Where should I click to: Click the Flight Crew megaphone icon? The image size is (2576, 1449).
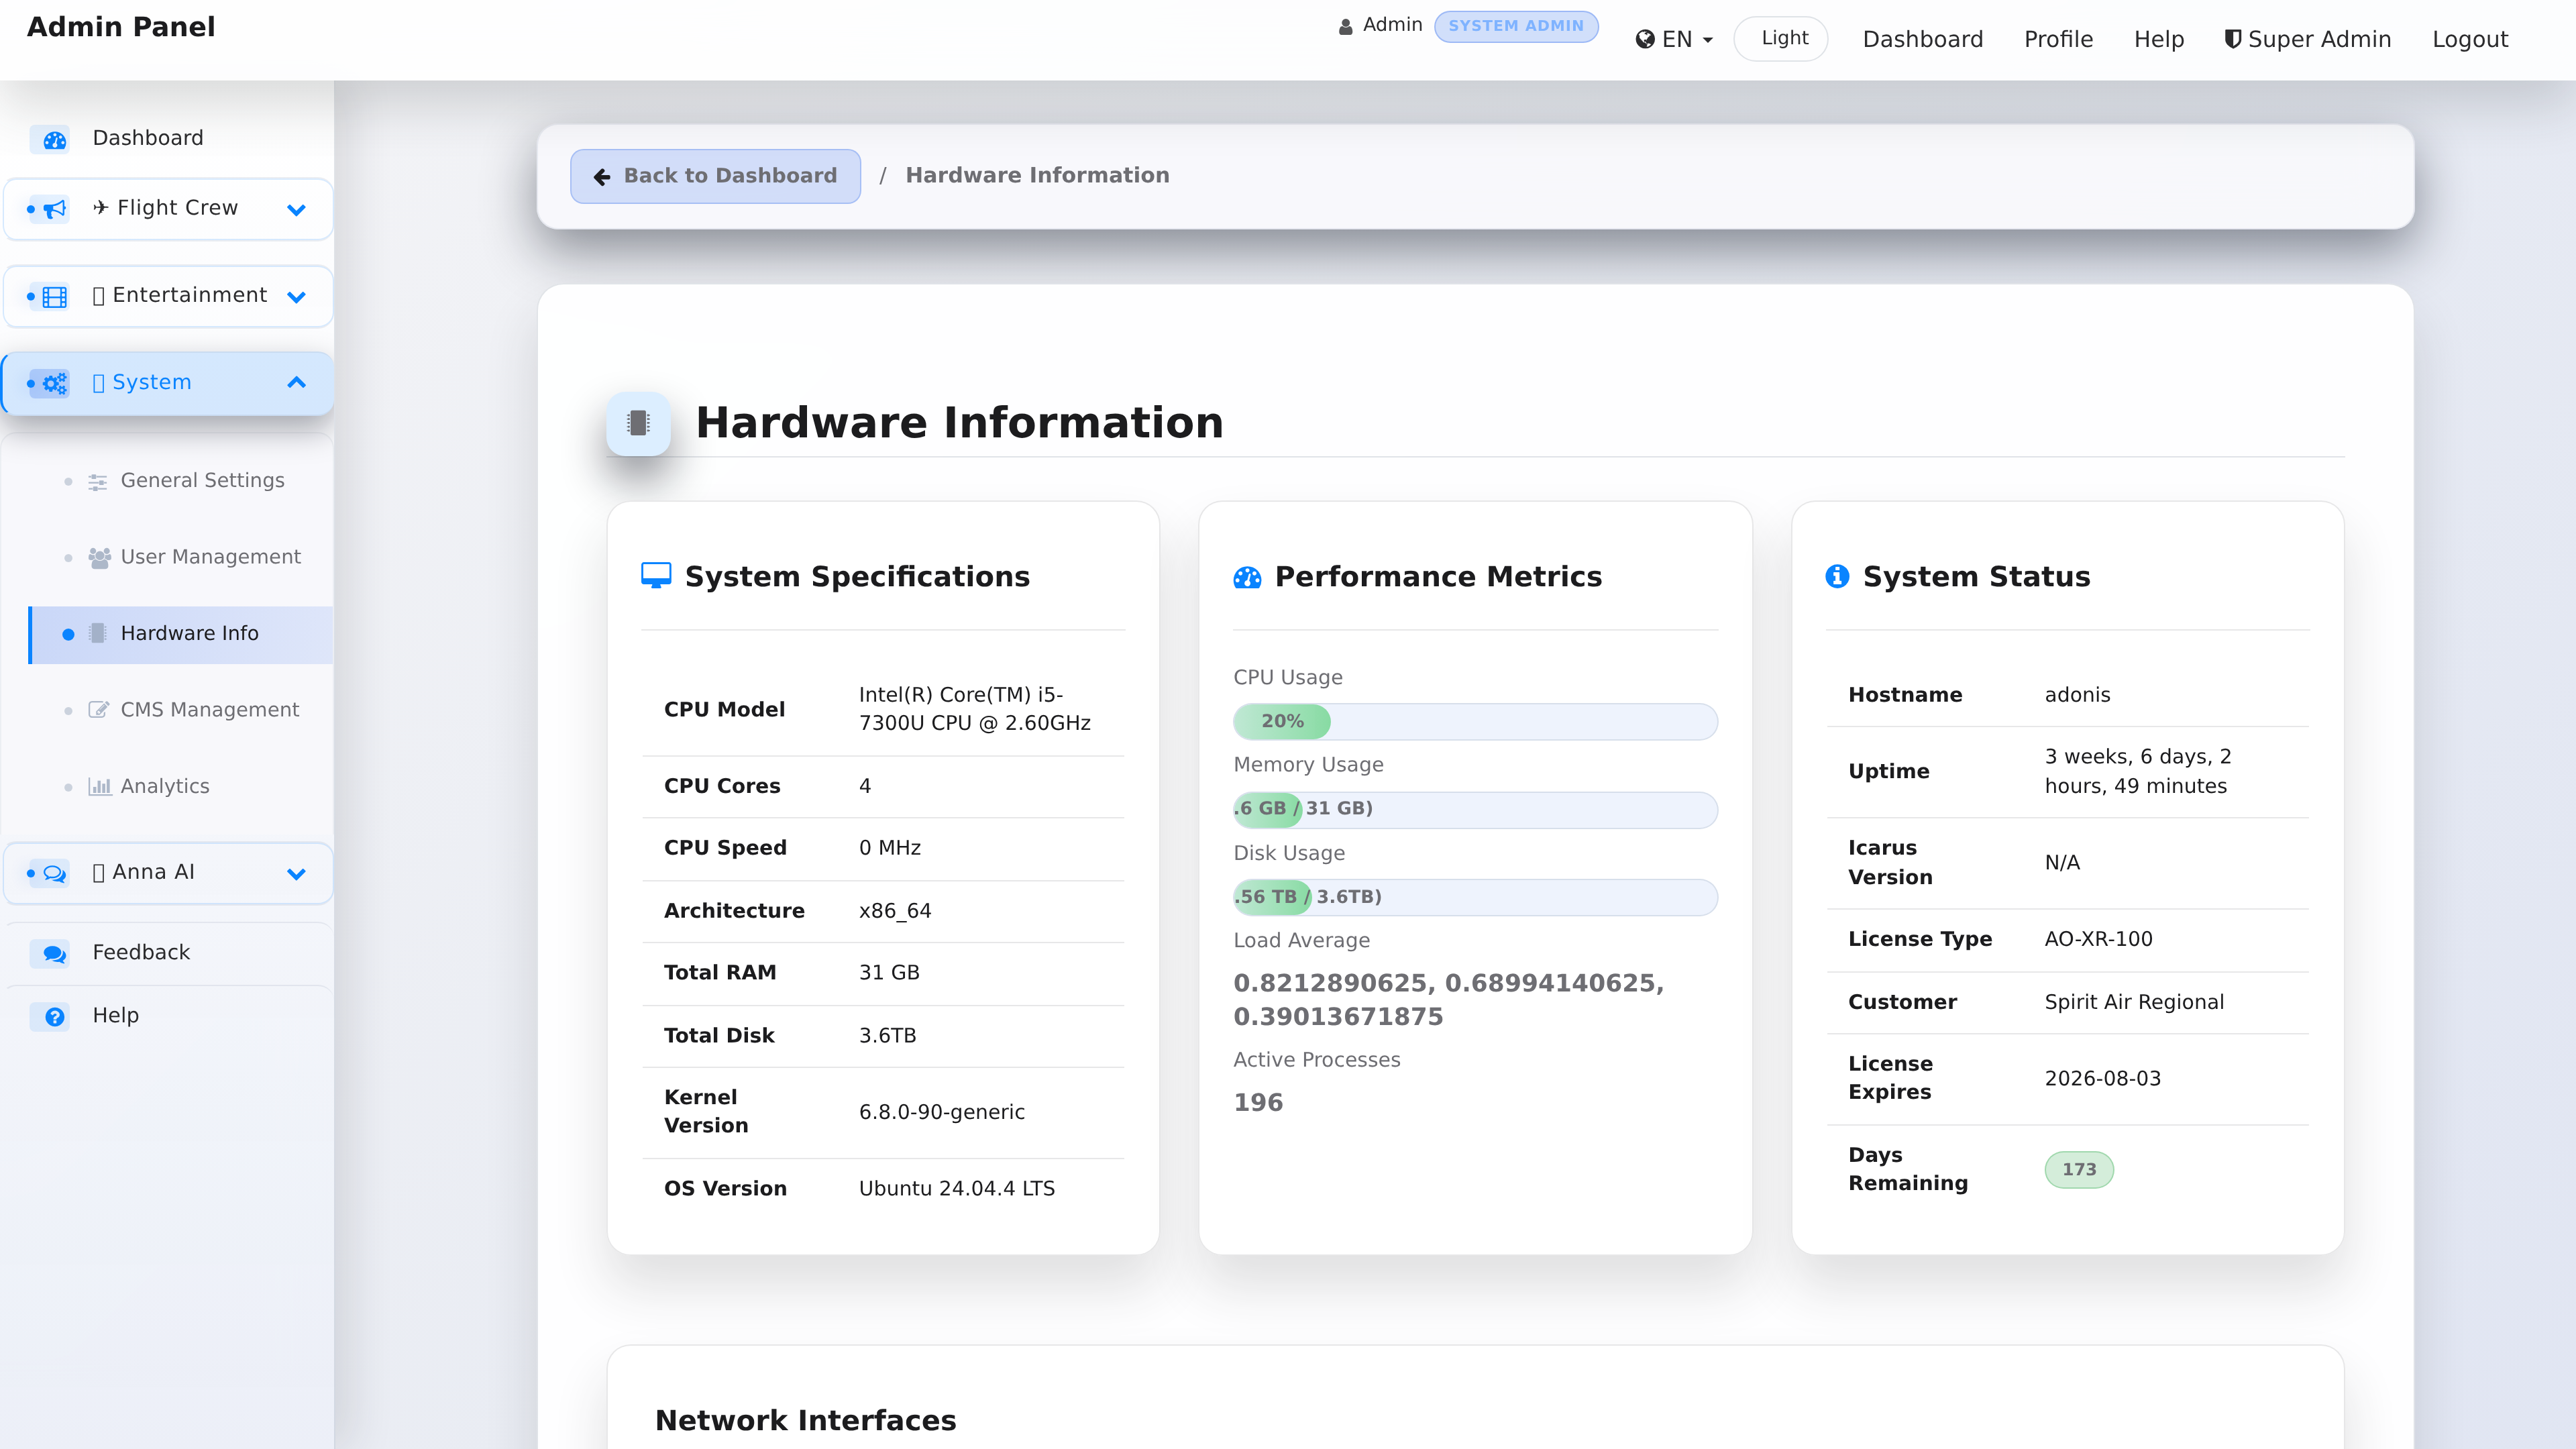pos(54,209)
